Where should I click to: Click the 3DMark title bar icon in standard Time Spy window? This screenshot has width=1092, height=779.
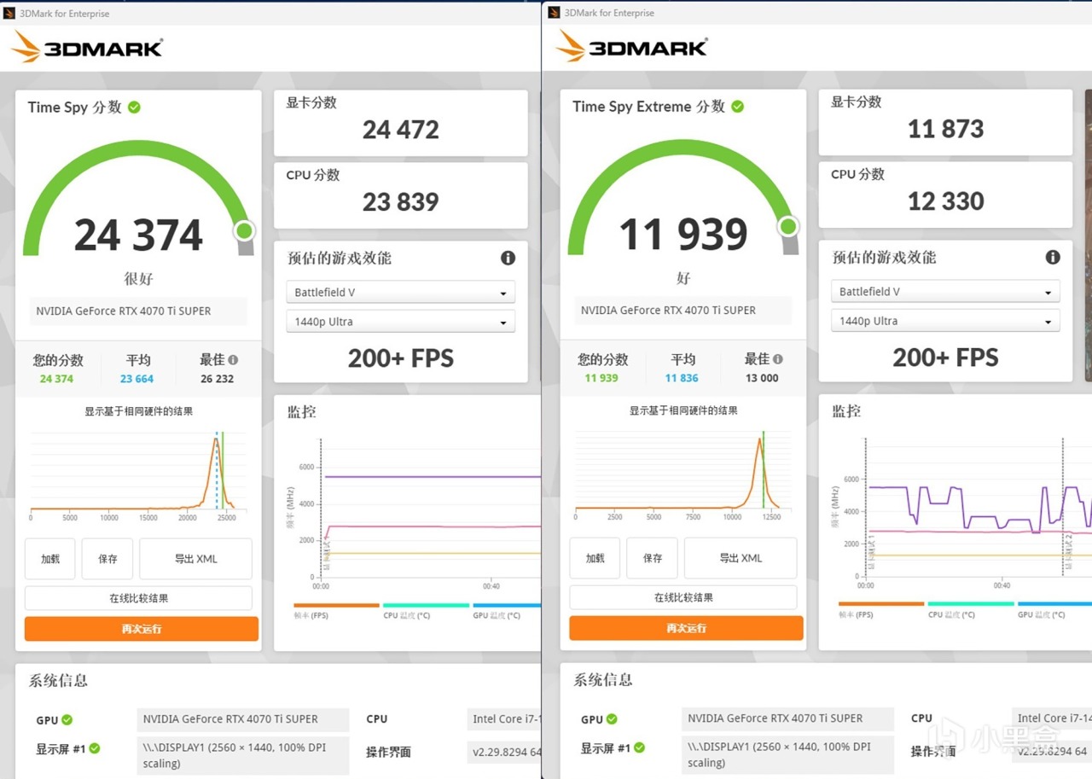click(x=9, y=13)
